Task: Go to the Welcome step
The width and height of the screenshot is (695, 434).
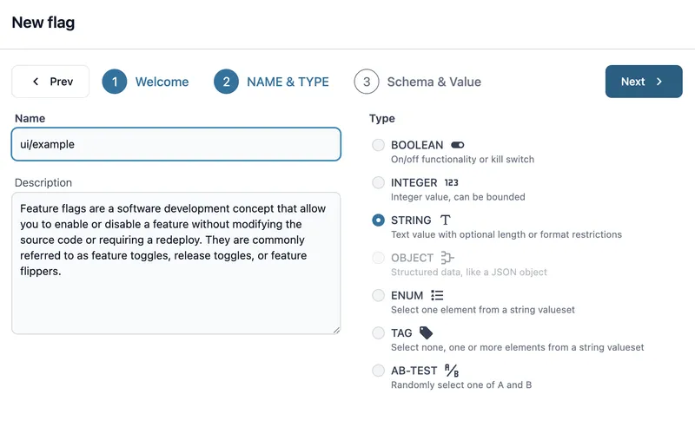Action: tap(162, 82)
